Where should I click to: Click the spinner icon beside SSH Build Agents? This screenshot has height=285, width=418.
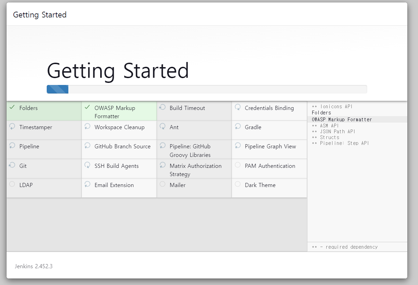[87, 165]
